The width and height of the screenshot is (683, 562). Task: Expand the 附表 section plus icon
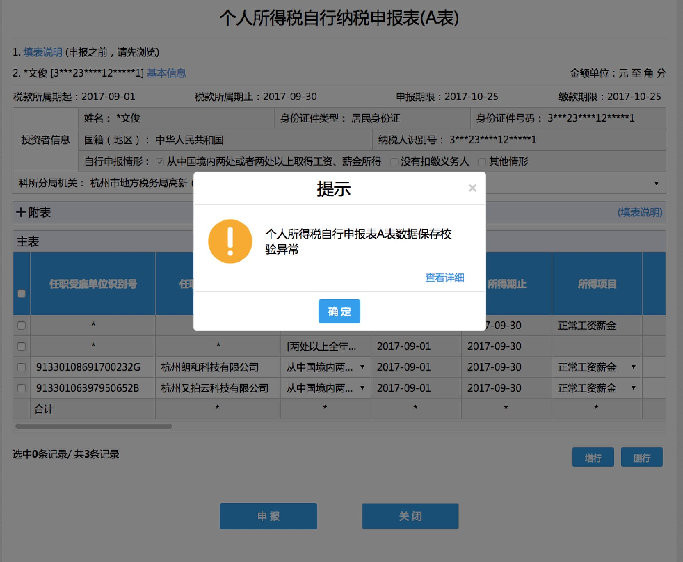click(21, 212)
